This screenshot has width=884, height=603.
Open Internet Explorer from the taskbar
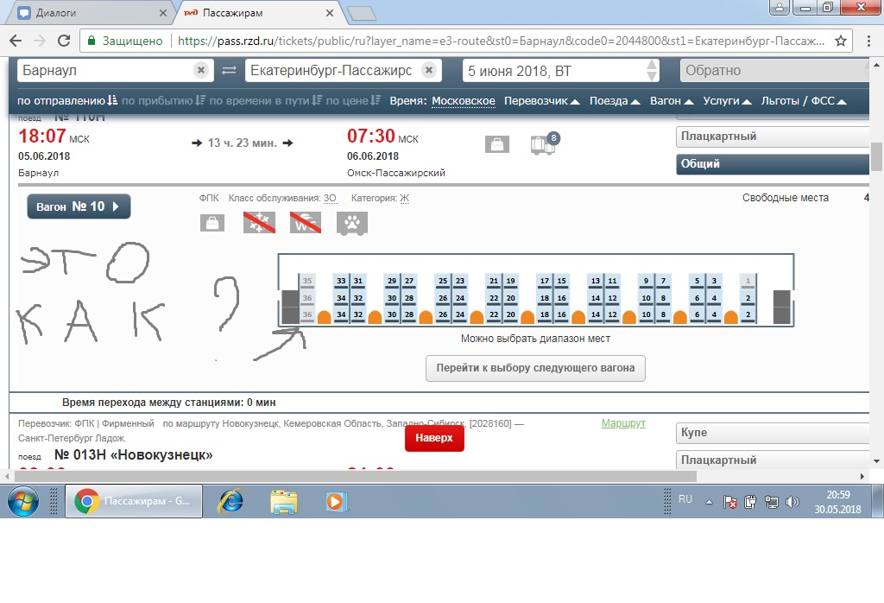click(230, 501)
